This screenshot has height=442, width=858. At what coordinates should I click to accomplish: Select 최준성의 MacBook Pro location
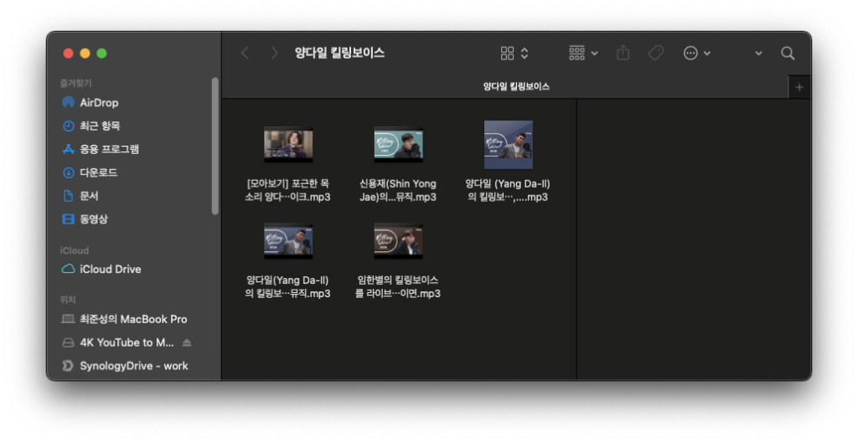(x=132, y=319)
